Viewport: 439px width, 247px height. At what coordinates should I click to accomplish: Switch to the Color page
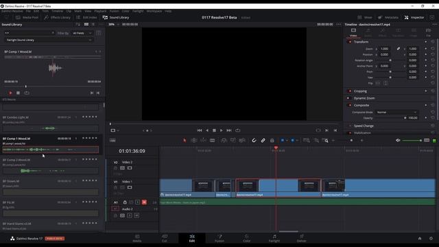[247, 238]
